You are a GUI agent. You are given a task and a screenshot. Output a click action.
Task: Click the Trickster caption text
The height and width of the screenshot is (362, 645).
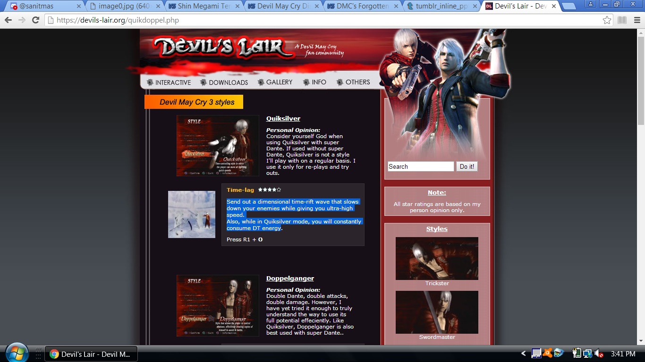tap(437, 283)
